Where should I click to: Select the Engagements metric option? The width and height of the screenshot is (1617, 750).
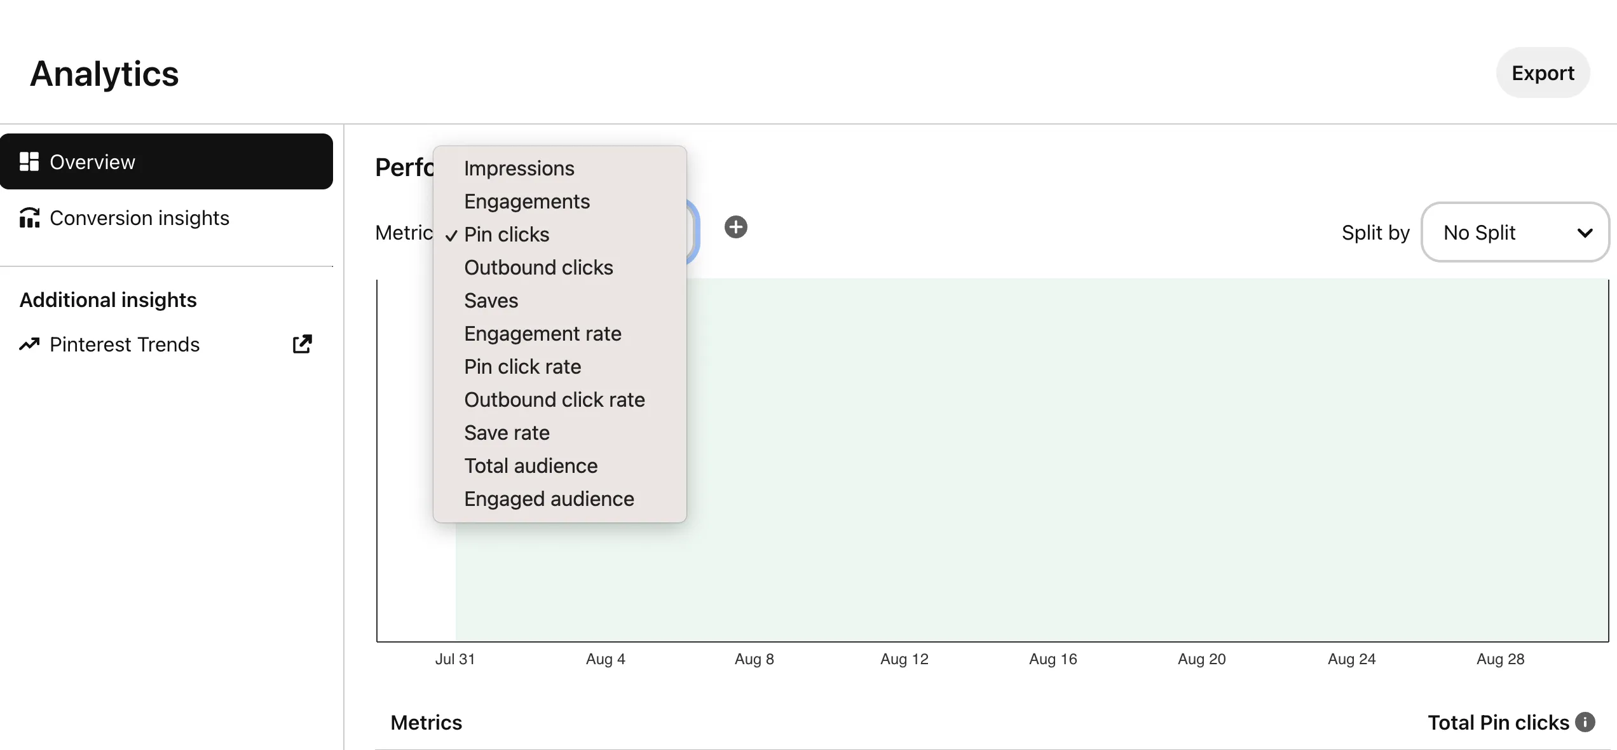[526, 201]
